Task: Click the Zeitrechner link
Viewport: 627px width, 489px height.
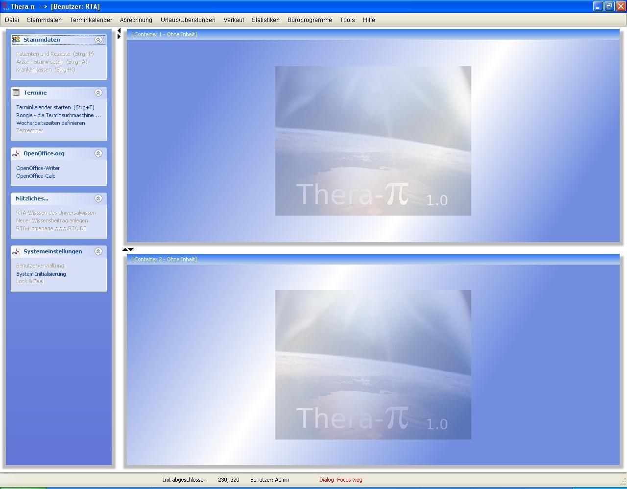Action: (x=30, y=130)
